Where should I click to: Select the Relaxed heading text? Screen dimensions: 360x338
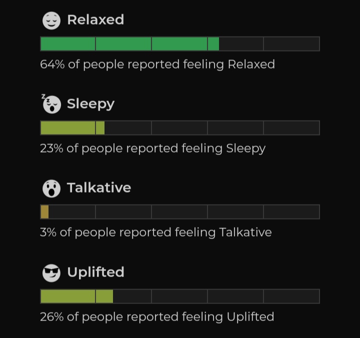coord(95,20)
